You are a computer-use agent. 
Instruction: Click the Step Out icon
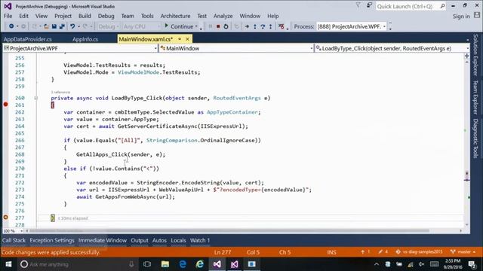[x=270, y=26]
